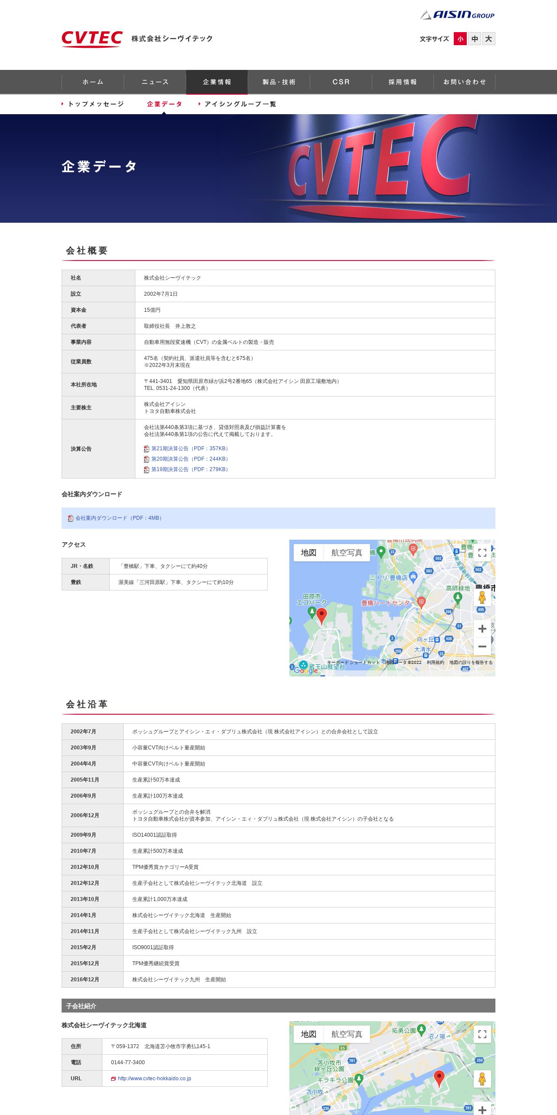Zoom out on headquarters map

482,647
